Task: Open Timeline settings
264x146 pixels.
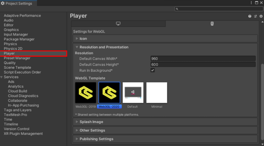Action: (11, 124)
